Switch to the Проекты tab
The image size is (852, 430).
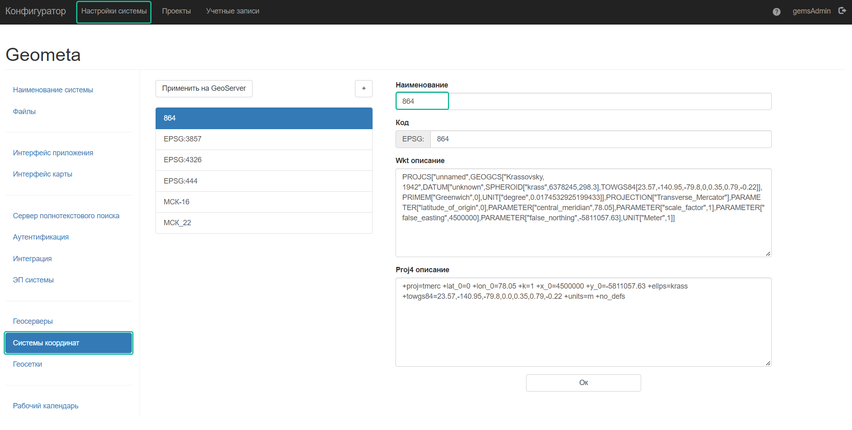coord(176,11)
